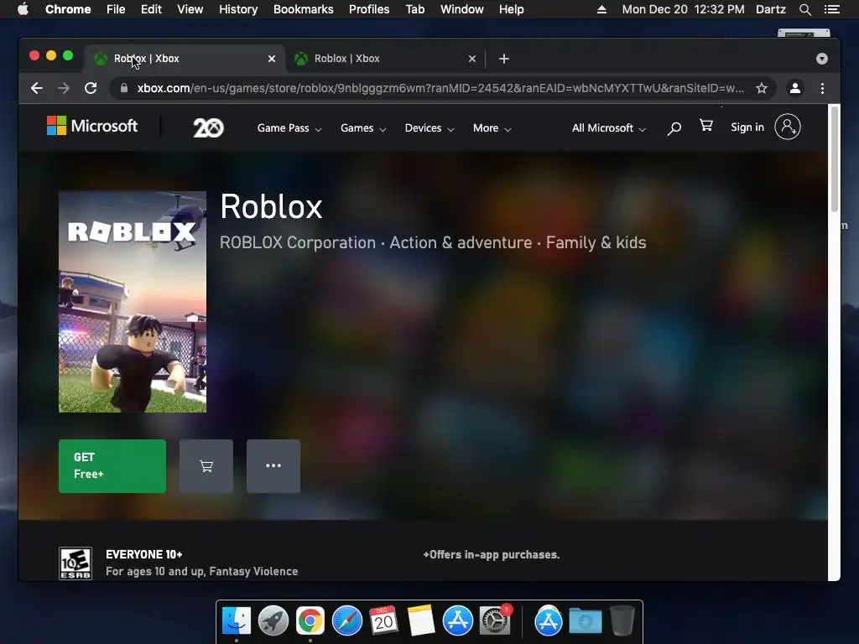Viewport: 859px width, 644px height.
Task: Click the Microsoft logo
Action: pos(92,126)
